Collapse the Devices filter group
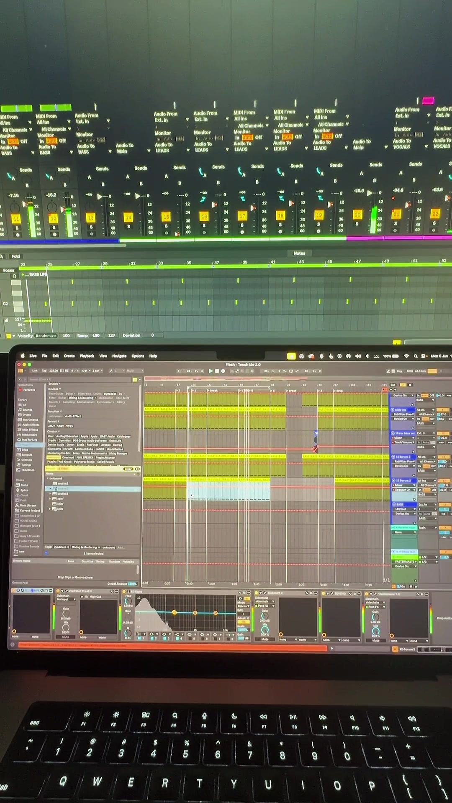Screen dimensions: 452x803 tap(54, 389)
